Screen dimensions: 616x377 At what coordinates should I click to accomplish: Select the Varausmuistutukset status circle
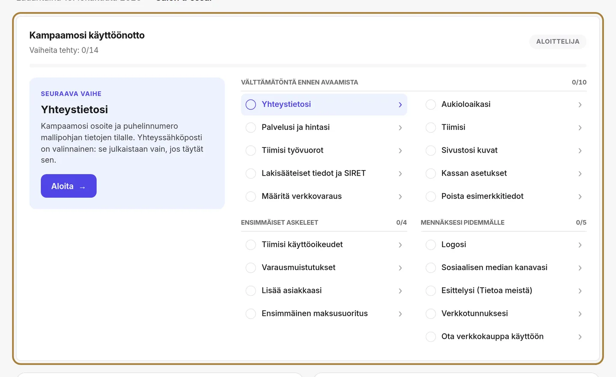251,268
